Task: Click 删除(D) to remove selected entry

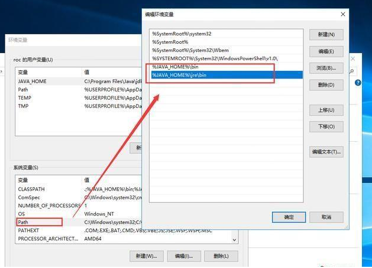Action: (x=326, y=85)
